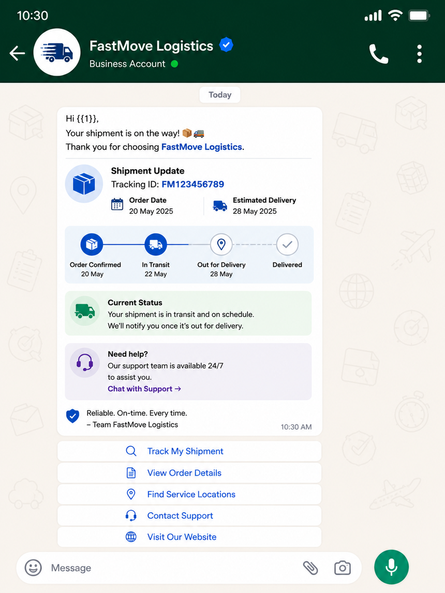Tap View Order Details button
The width and height of the screenshot is (445, 593).
(189, 473)
